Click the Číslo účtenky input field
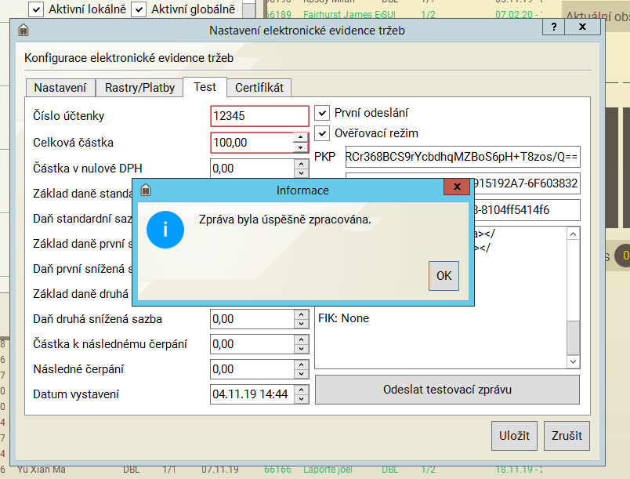Image resolution: width=630 pixels, height=479 pixels. [x=259, y=116]
